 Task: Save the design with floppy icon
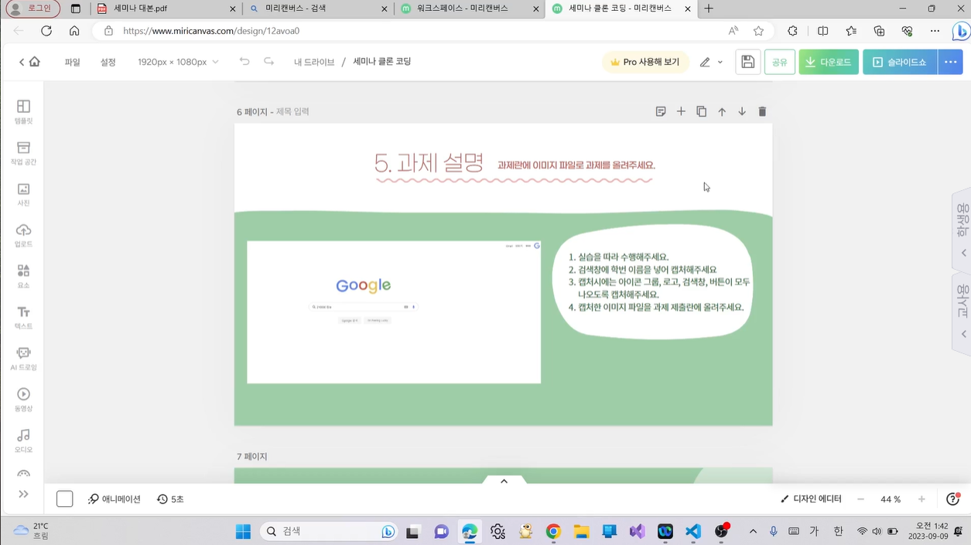pos(747,62)
